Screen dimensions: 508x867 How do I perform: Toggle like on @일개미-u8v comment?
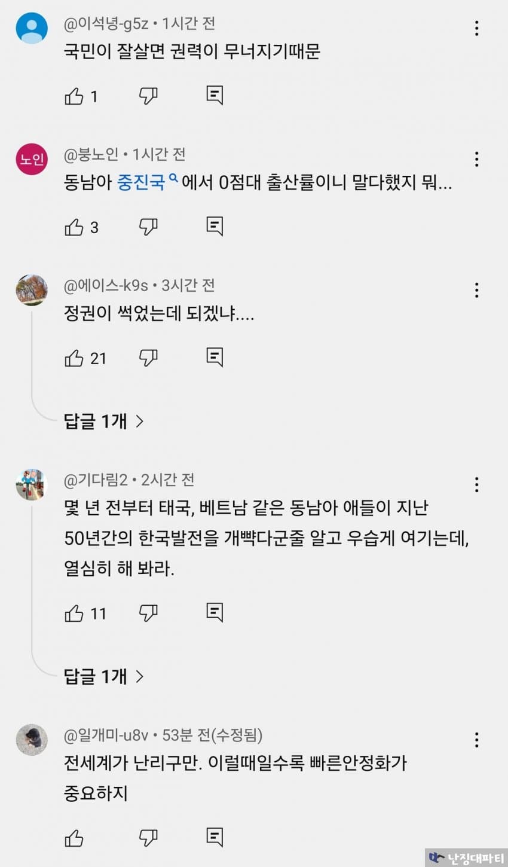pyautogui.click(x=74, y=837)
